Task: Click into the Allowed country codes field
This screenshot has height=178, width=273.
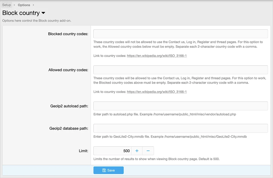Action: [180, 70]
